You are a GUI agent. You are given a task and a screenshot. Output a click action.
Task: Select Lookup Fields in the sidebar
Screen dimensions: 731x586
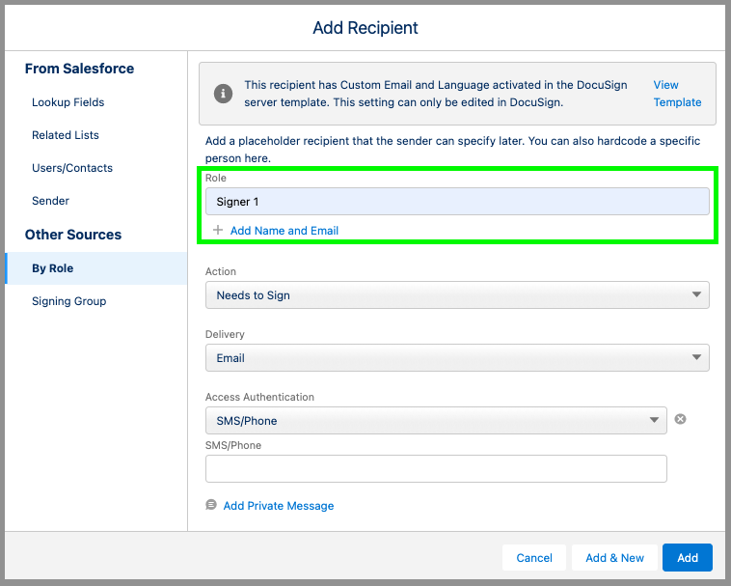(68, 102)
